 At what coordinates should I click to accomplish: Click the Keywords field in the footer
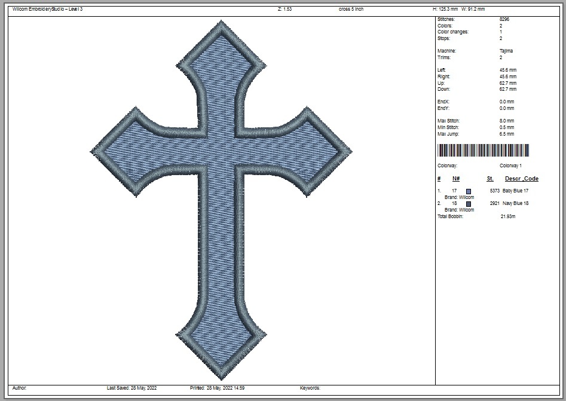tap(310, 388)
